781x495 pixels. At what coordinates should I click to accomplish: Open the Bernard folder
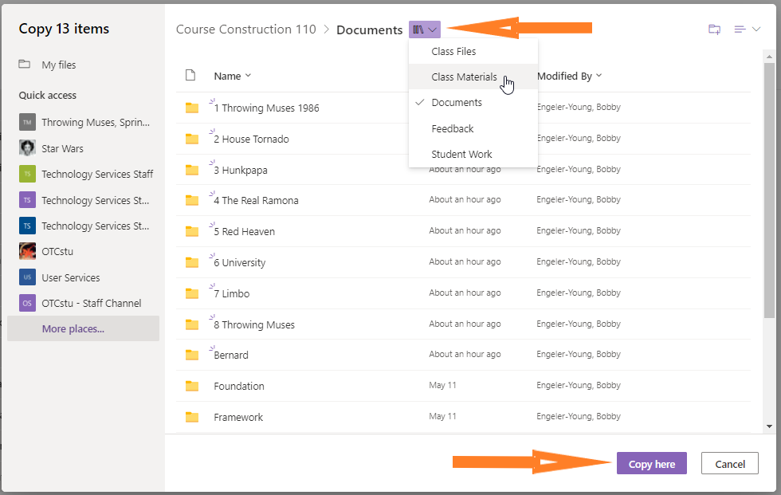[x=231, y=355]
